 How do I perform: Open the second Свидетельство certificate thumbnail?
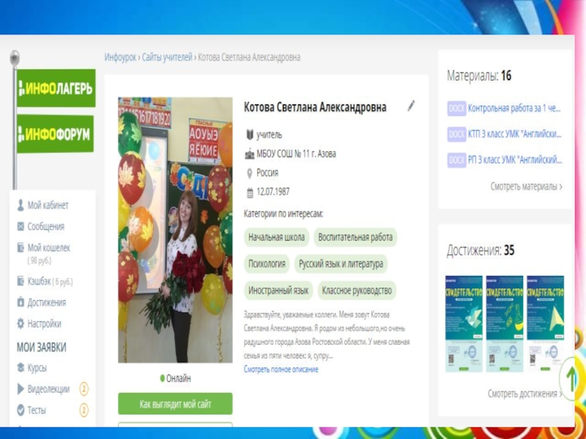[505, 323]
